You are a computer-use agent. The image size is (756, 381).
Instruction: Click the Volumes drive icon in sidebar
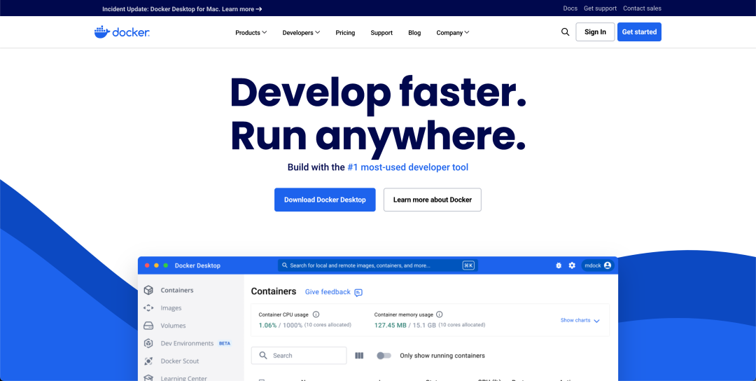(148, 326)
